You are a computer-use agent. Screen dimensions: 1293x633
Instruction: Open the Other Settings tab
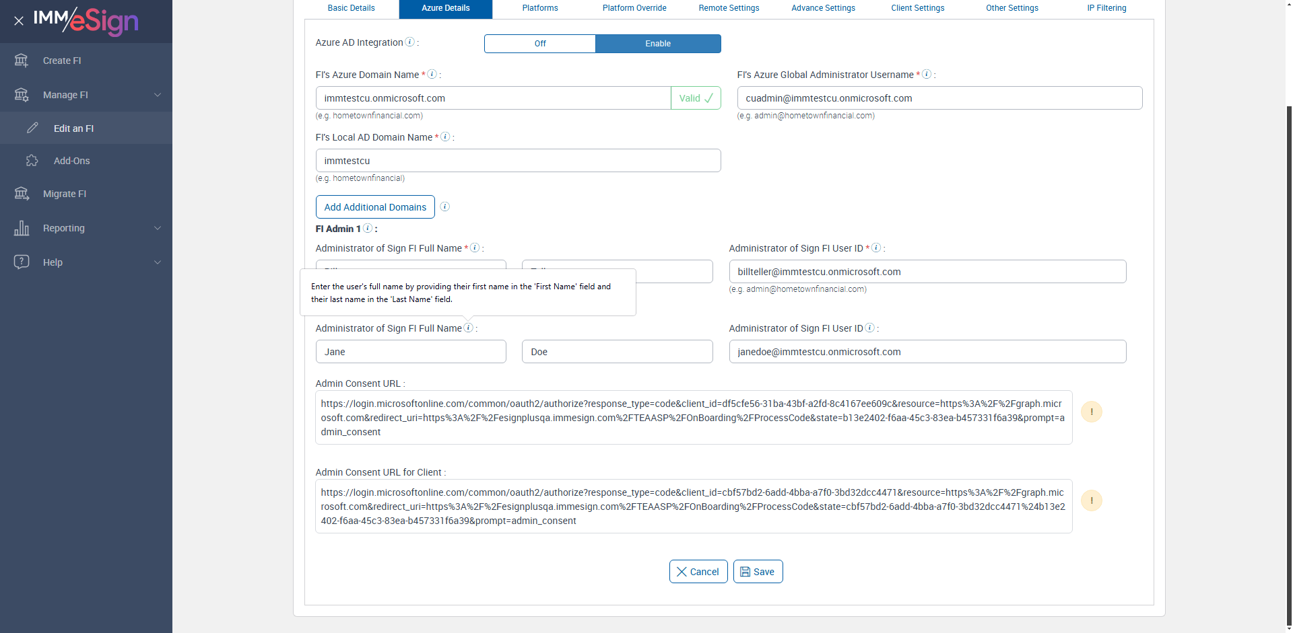(1012, 8)
